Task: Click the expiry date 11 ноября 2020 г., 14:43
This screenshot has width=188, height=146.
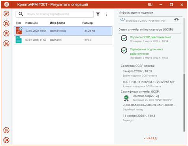Action: [139, 116]
